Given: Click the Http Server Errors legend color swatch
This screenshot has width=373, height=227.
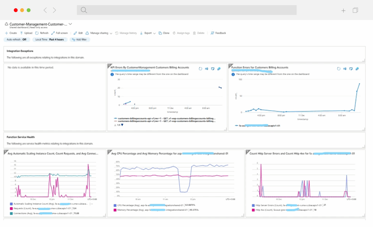Looking at the screenshot, I should pos(252,205).
